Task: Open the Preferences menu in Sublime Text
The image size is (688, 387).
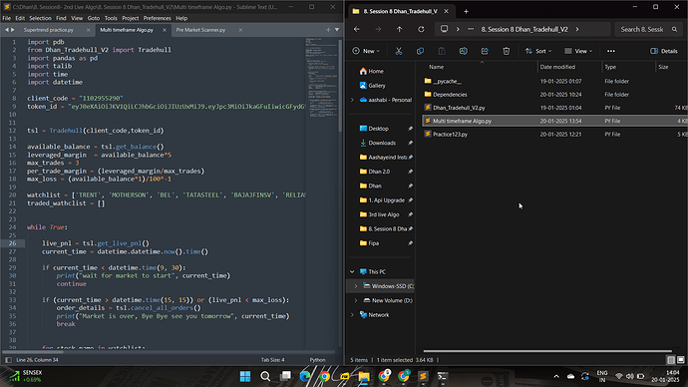Action: coord(158,18)
